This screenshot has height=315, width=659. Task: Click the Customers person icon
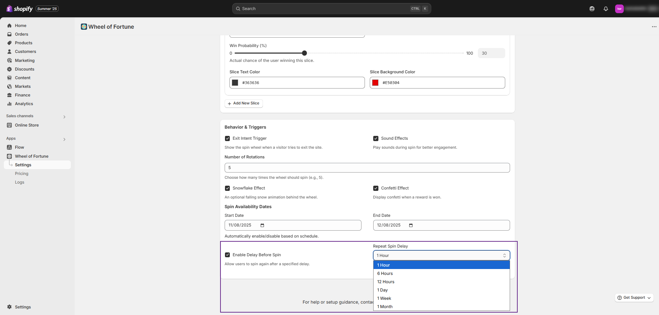(9, 52)
